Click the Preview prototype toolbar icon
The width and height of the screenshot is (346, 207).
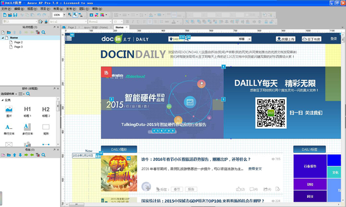[x=91, y=15]
